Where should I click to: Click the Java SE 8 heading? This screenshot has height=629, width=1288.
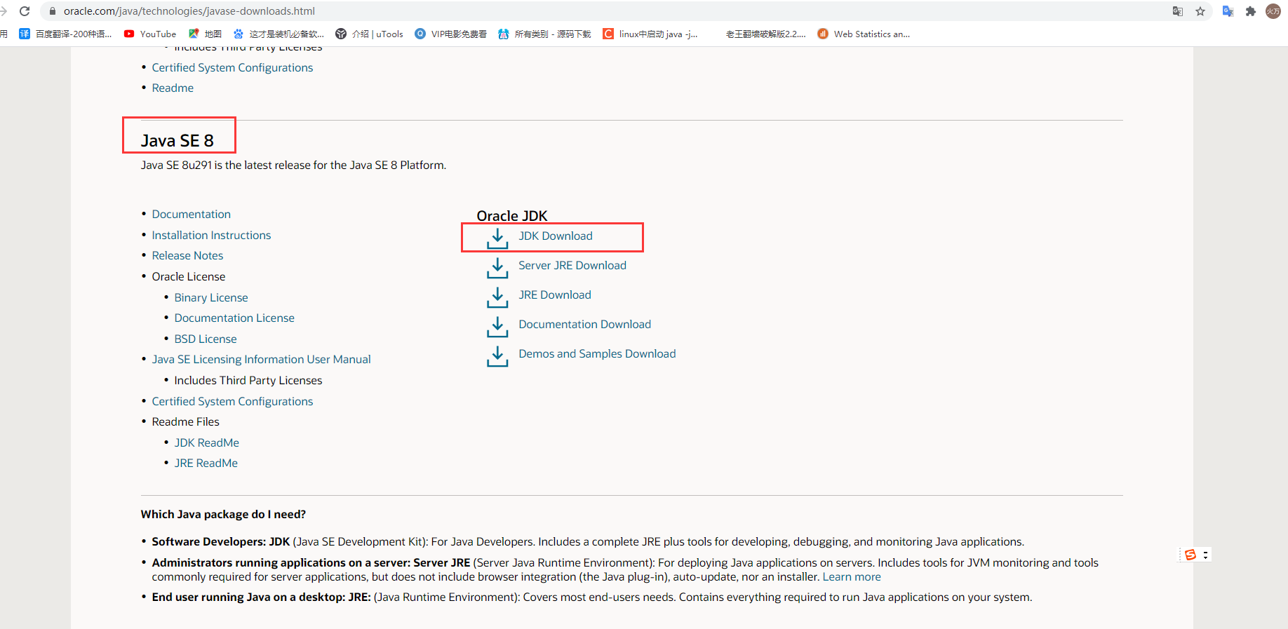coord(177,140)
